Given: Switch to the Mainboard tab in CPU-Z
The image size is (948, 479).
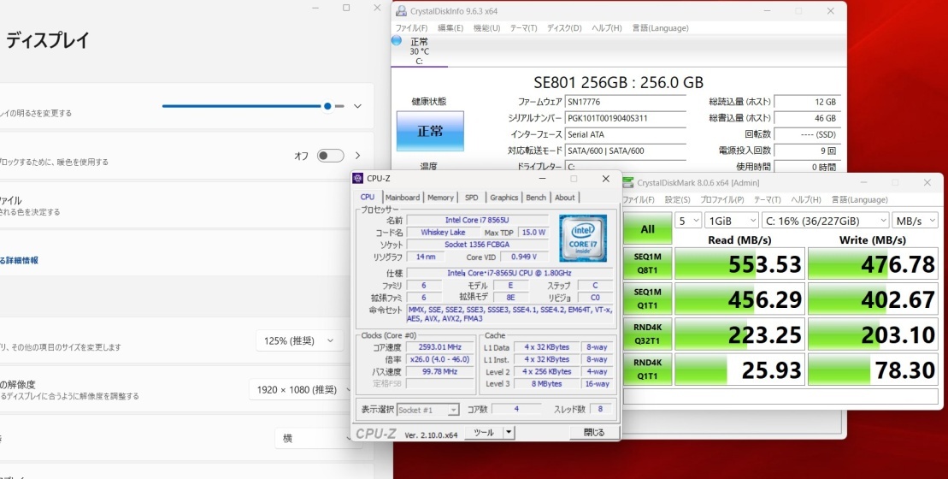Looking at the screenshot, I should [x=402, y=198].
